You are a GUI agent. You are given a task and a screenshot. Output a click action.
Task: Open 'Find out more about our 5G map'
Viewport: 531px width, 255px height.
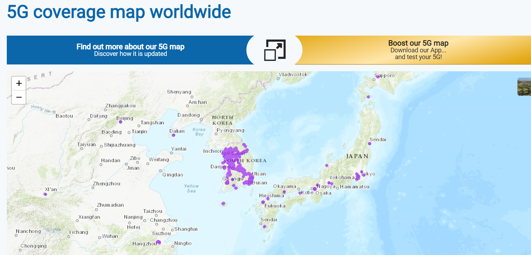pos(130,50)
